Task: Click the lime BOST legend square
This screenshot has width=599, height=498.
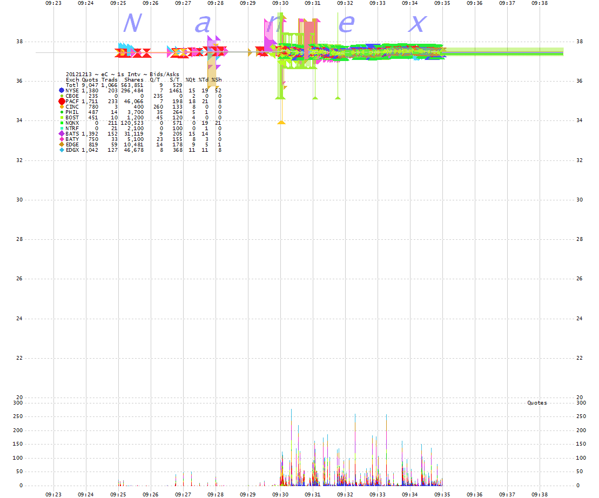Action: [62, 118]
